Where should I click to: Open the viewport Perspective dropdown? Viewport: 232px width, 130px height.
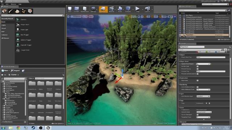[x=76, y=17]
